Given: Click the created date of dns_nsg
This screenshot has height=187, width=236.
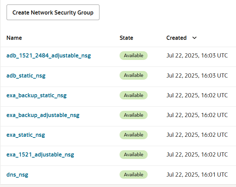Looking at the screenshot, I should tap(197, 175).
